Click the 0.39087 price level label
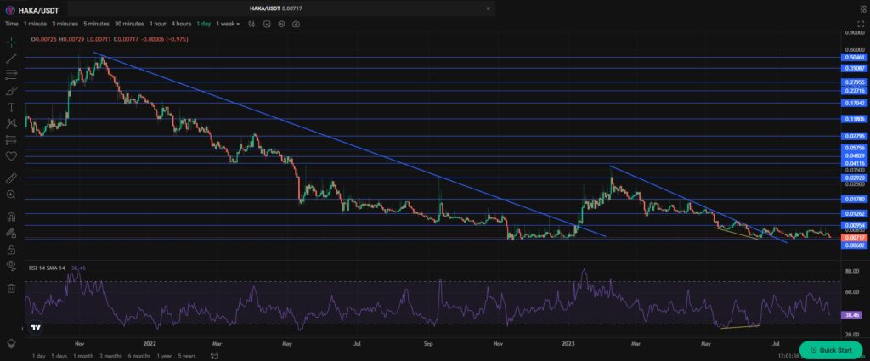870x361 pixels. (854, 68)
